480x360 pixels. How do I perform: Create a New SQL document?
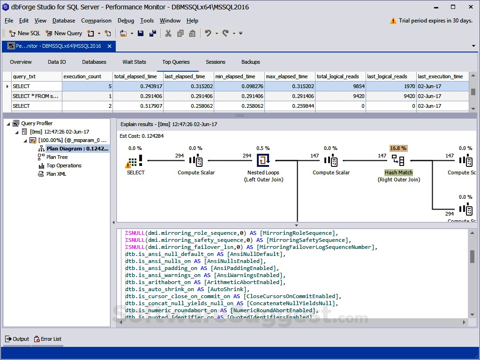pyautogui.click(x=24, y=33)
